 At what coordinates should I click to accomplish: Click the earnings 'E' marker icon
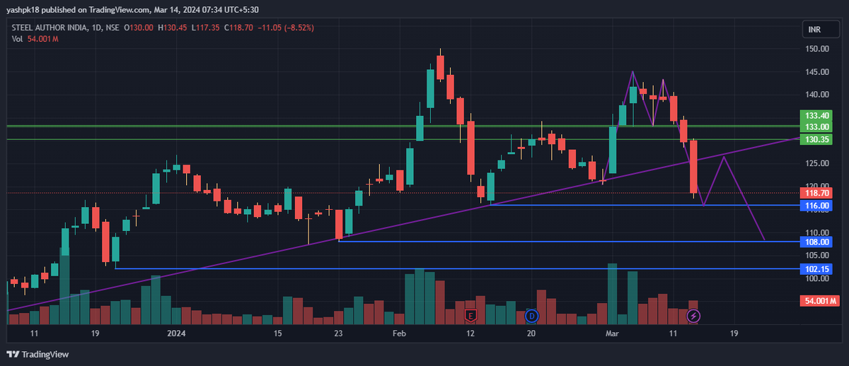pyautogui.click(x=470, y=314)
